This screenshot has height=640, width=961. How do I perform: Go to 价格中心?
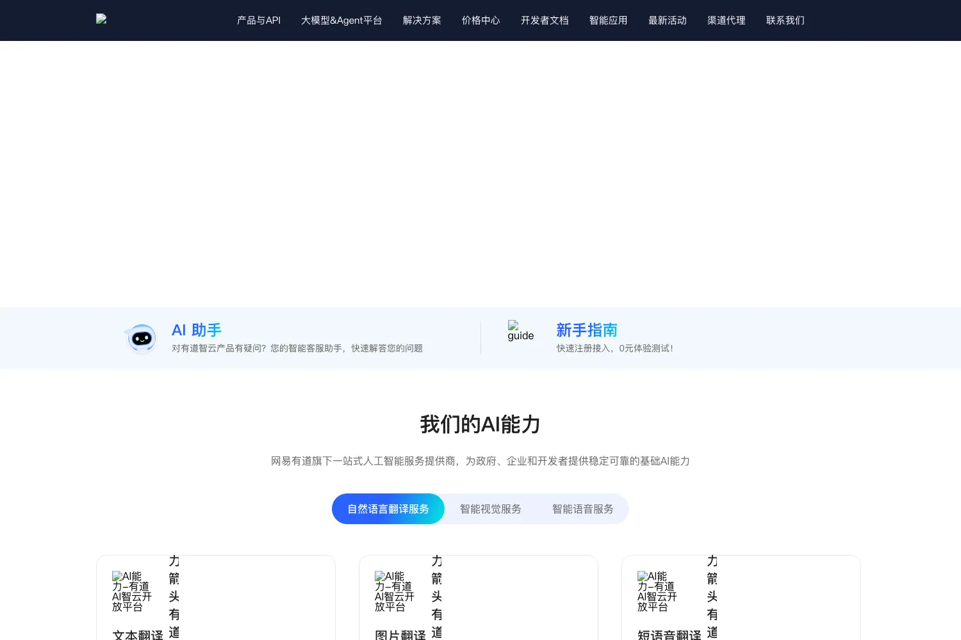(481, 20)
